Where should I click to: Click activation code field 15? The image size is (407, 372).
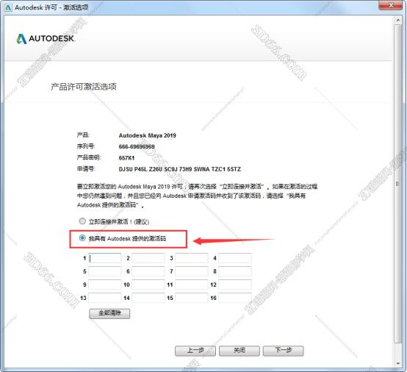coord(192,298)
